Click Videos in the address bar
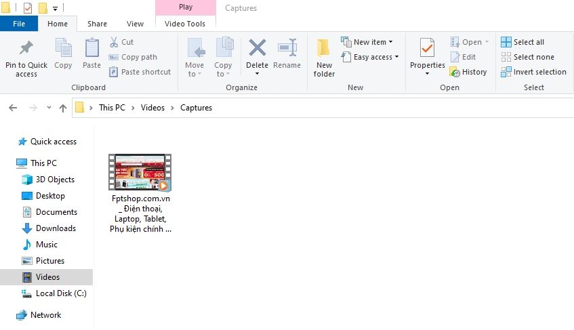The image size is (574, 330). (152, 108)
